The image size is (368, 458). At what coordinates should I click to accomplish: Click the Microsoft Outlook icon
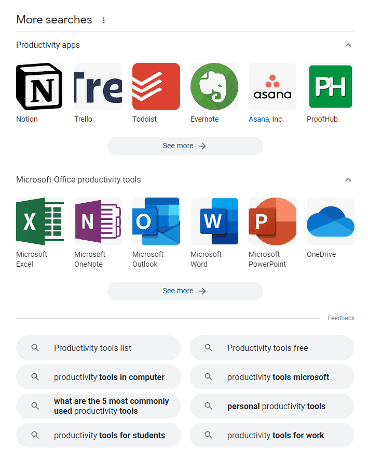point(156,221)
